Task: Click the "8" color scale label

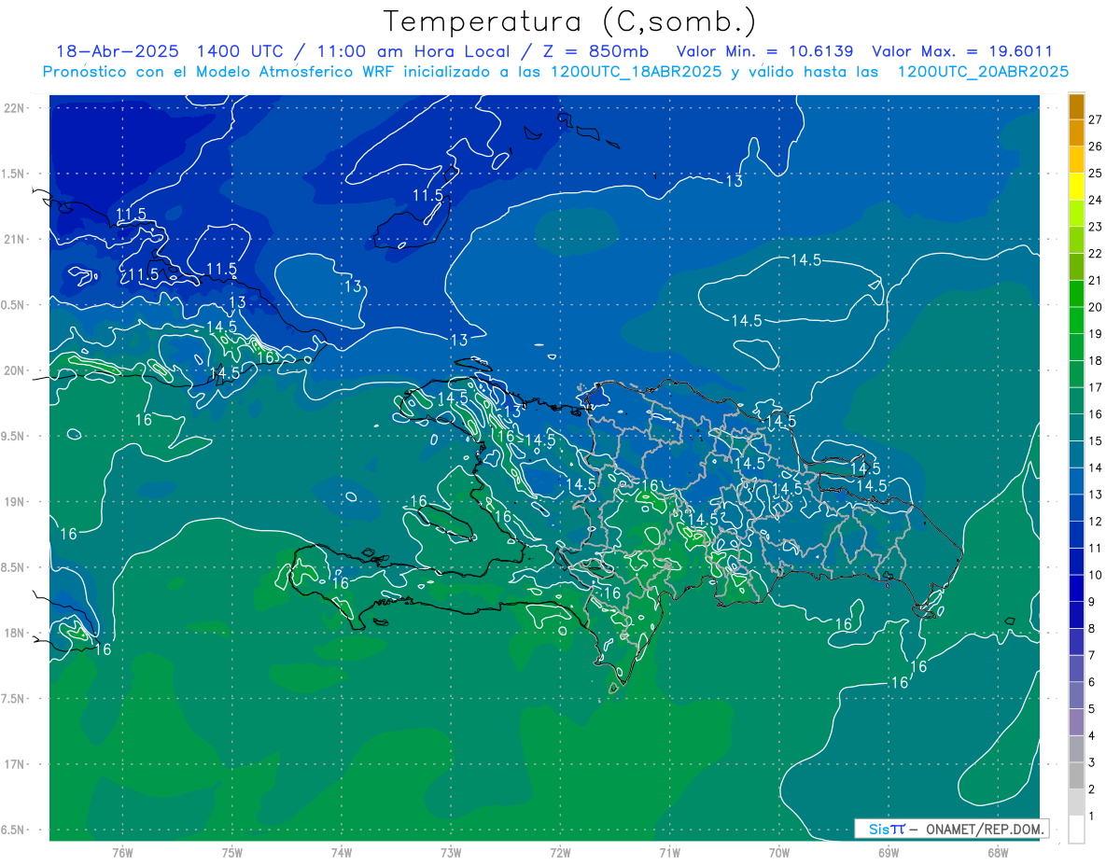Action: pyautogui.click(x=1092, y=629)
